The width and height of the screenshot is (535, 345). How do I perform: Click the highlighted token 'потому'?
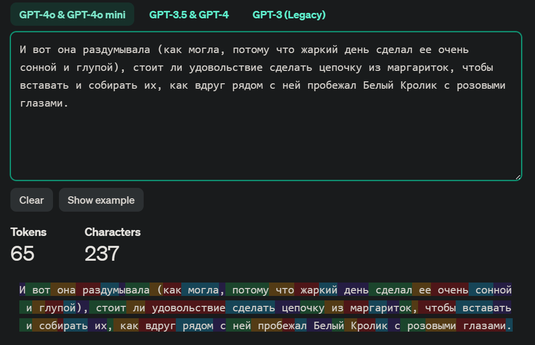[247, 290]
